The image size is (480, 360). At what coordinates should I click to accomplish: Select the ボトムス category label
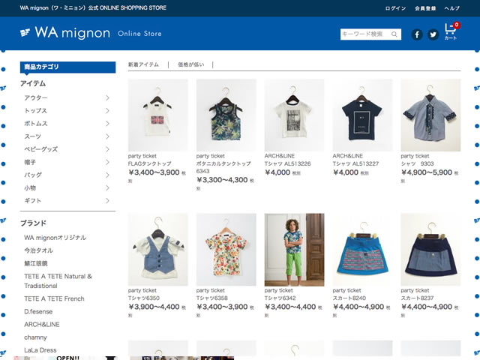(36, 123)
